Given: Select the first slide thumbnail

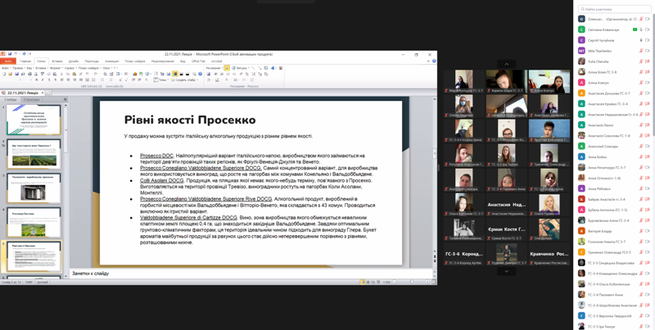Looking at the screenshot, I should 34,120.
